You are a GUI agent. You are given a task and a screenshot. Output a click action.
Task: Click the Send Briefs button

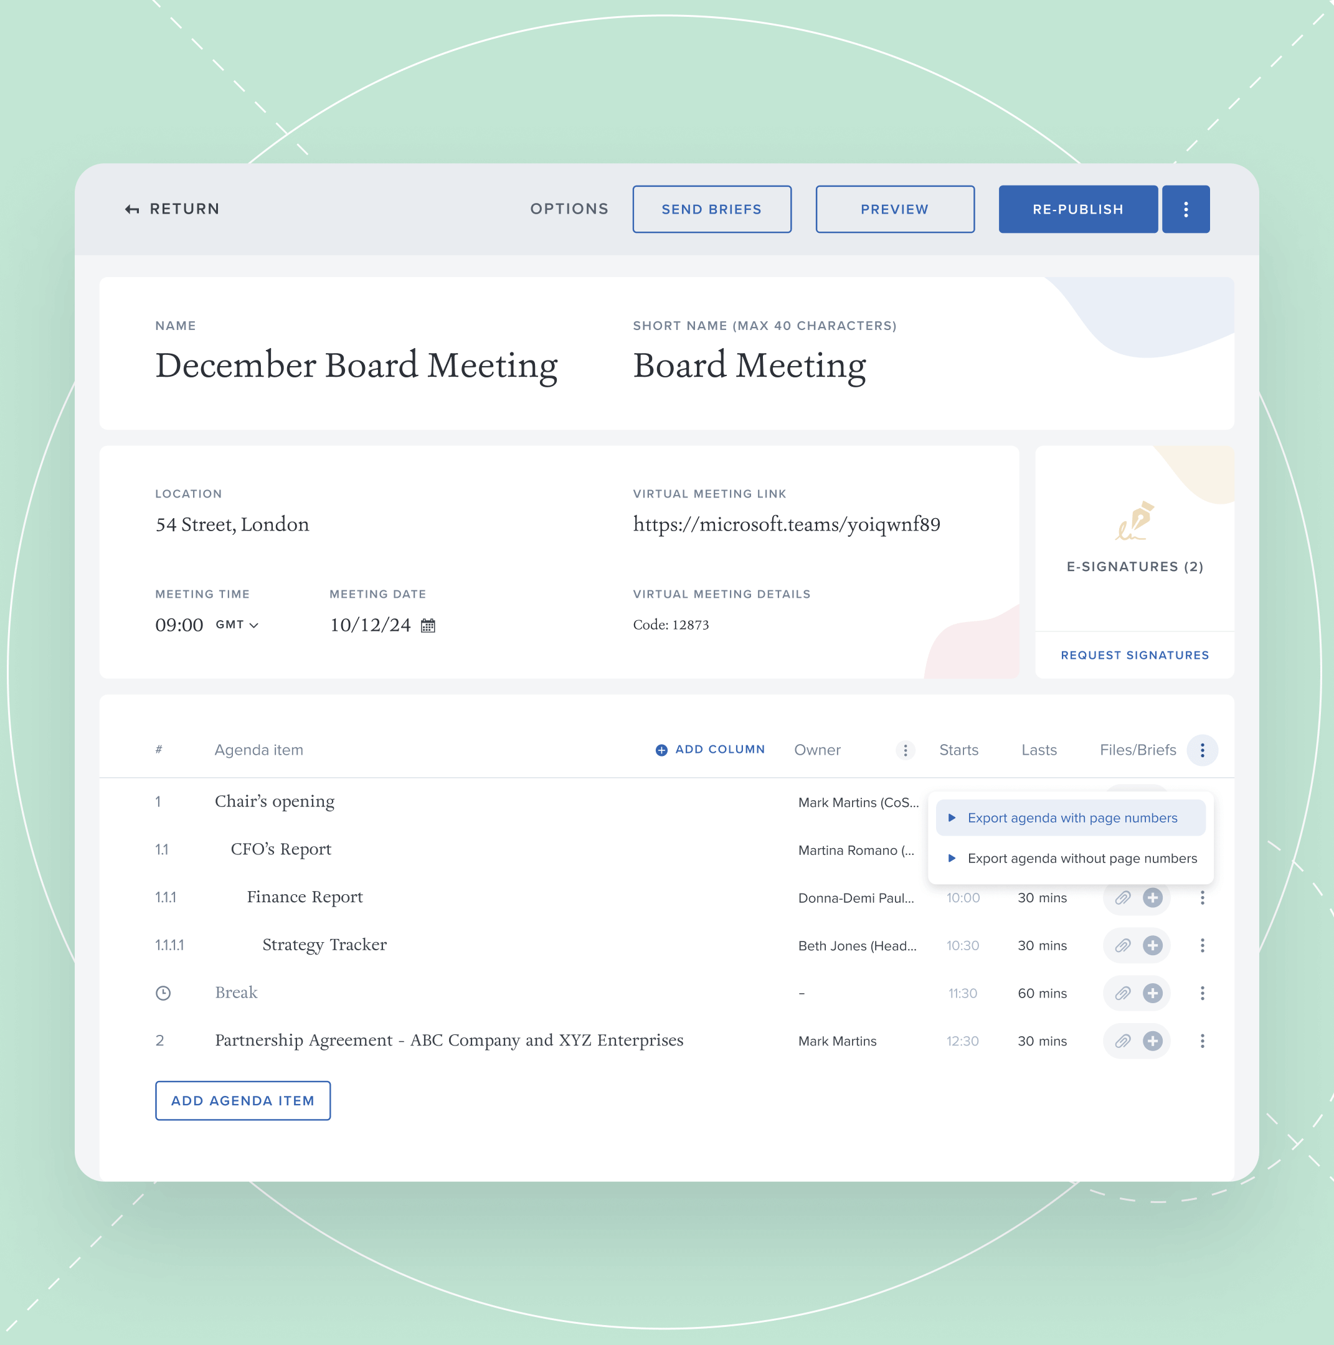point(711,209)
